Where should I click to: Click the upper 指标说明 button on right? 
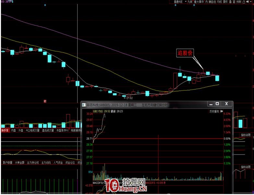(x=246, y=135)
